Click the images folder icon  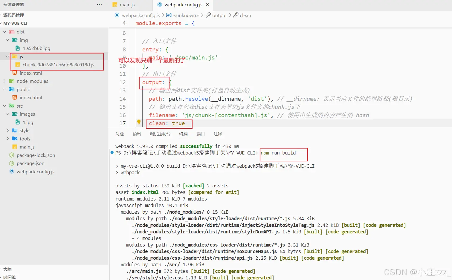point(15,114)
